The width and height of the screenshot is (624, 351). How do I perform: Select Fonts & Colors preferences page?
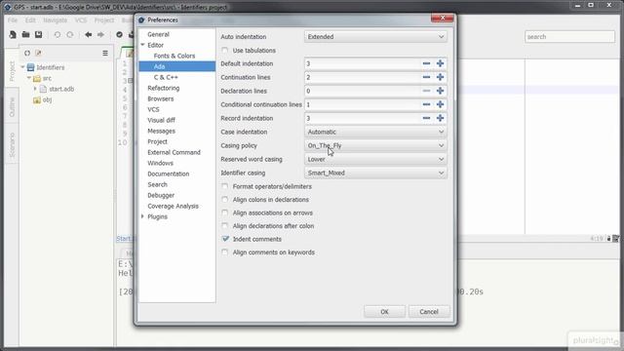(175, 56)
